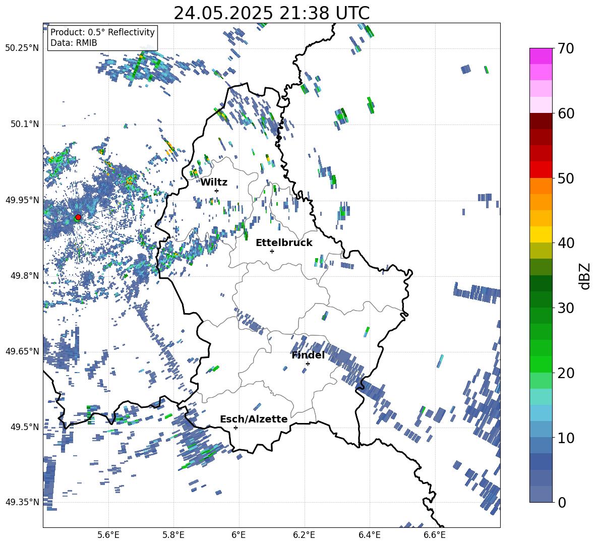
Task: Click the Wiltz city label
Action: click(x=214, y=183)
